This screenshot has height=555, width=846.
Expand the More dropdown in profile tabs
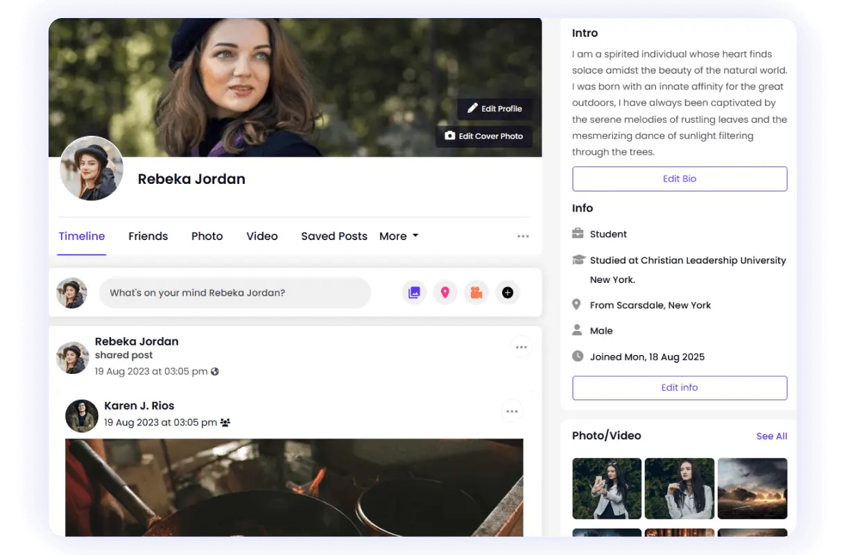point(399,237)
